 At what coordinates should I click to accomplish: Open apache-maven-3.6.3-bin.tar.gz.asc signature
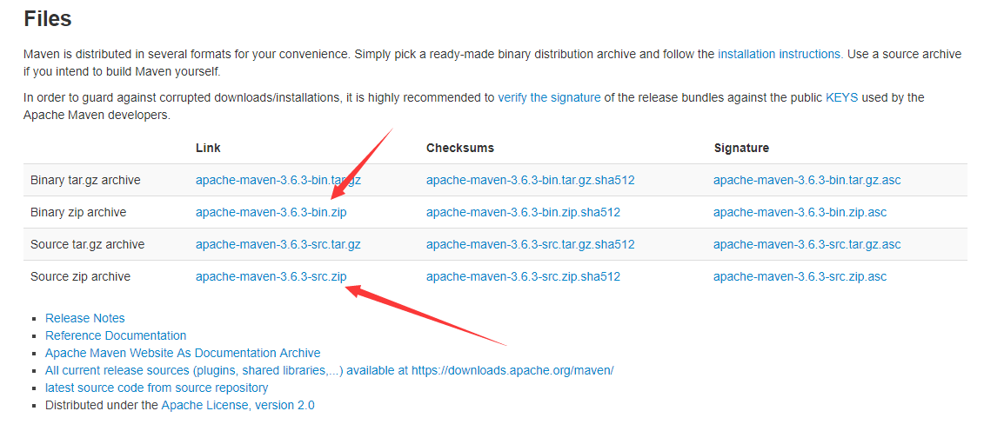(x=807, y=181)
